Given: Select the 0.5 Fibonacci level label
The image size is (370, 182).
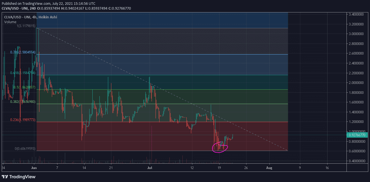Looking at the screenshot, I should point(24,87).
